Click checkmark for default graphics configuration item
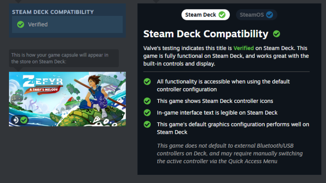326x183 pixels. [x=147, y=124]
